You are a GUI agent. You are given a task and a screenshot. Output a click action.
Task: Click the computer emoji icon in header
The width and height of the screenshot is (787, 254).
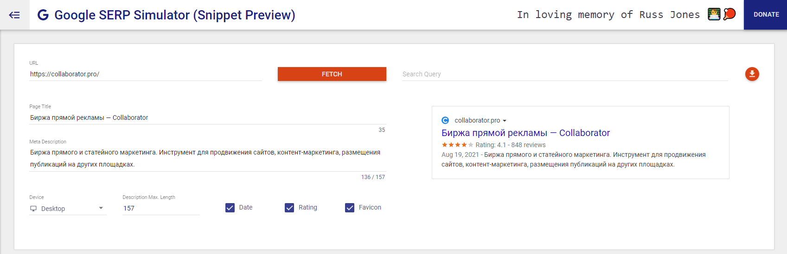[714, 14]
